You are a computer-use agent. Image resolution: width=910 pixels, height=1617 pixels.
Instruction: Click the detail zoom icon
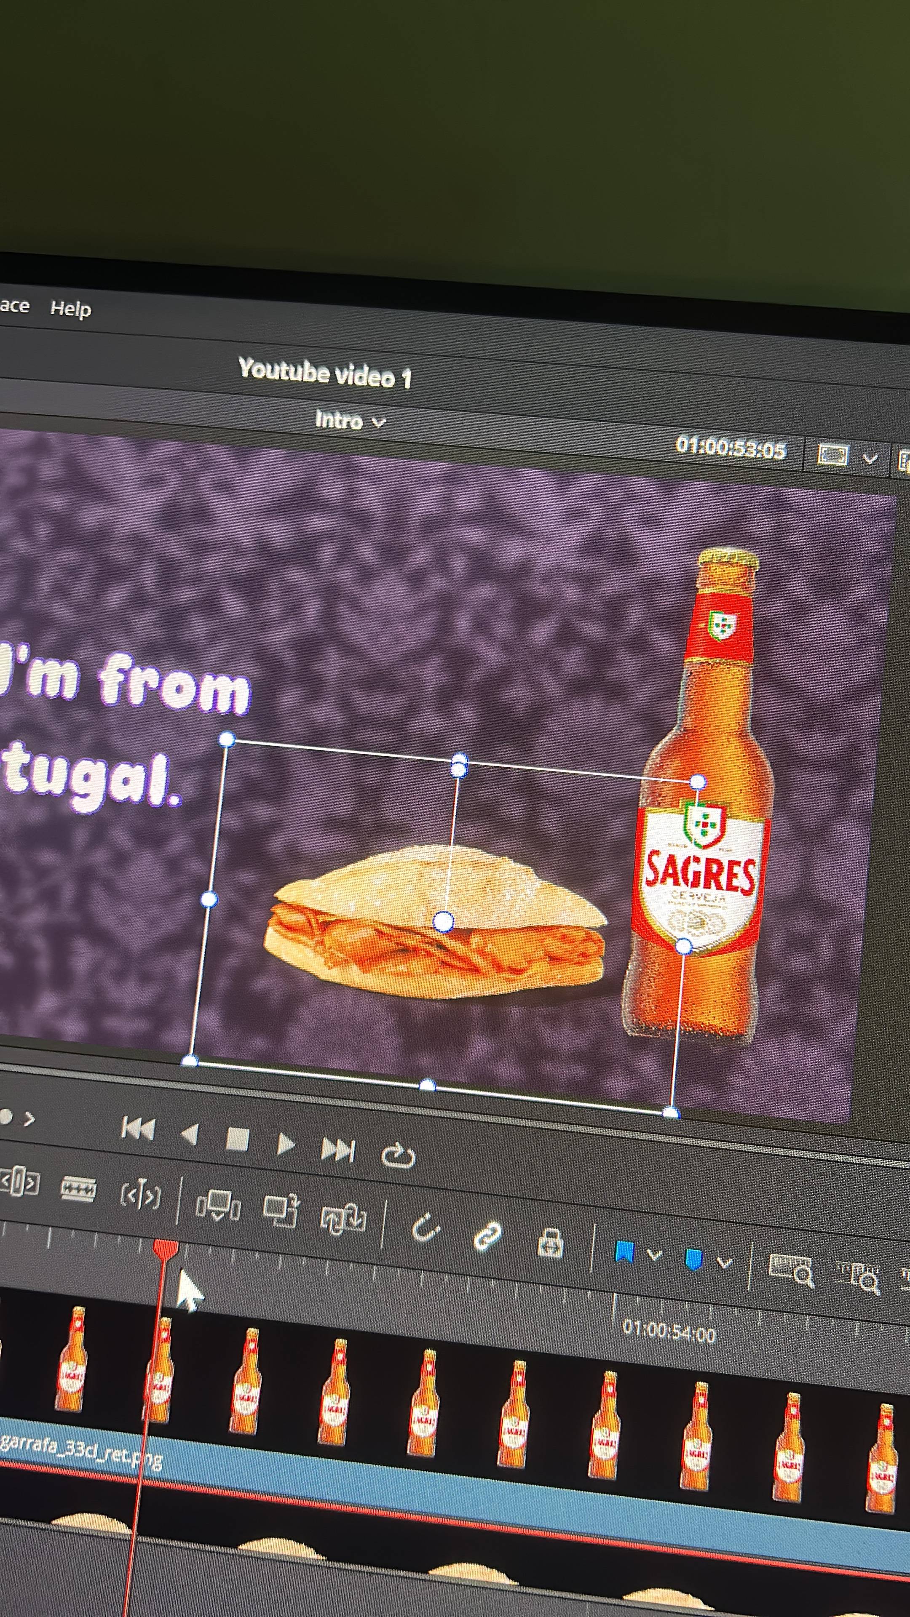click(x=858, y=1278)
